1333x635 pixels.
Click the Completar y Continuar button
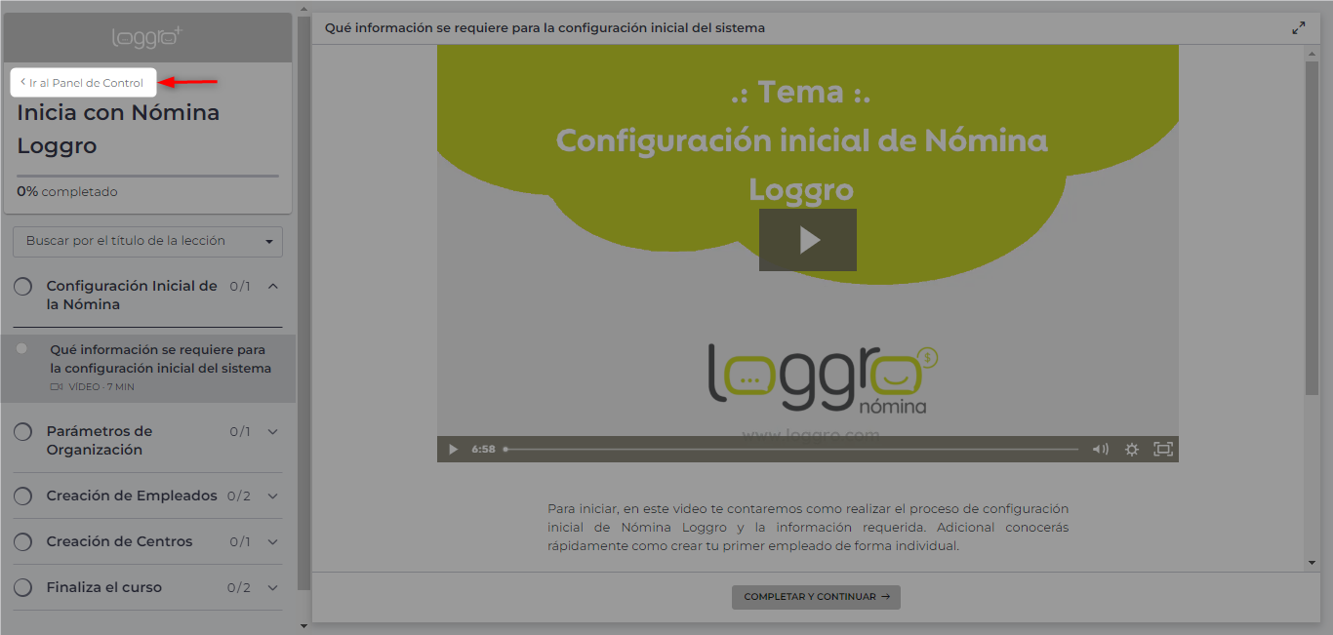click(x=816, y=597)
